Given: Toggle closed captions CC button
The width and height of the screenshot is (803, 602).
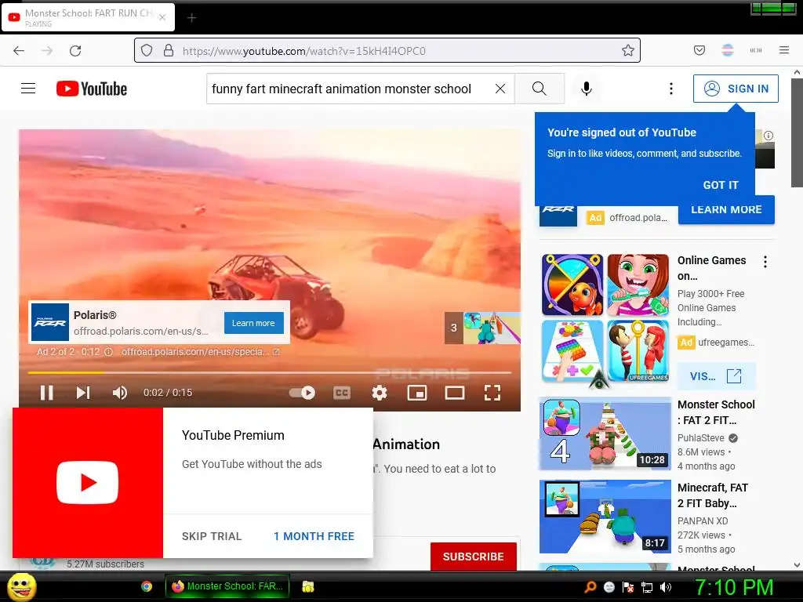Looking at the screenshot, I should tap(342, 393).
